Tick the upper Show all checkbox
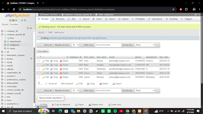 (42, 45)
